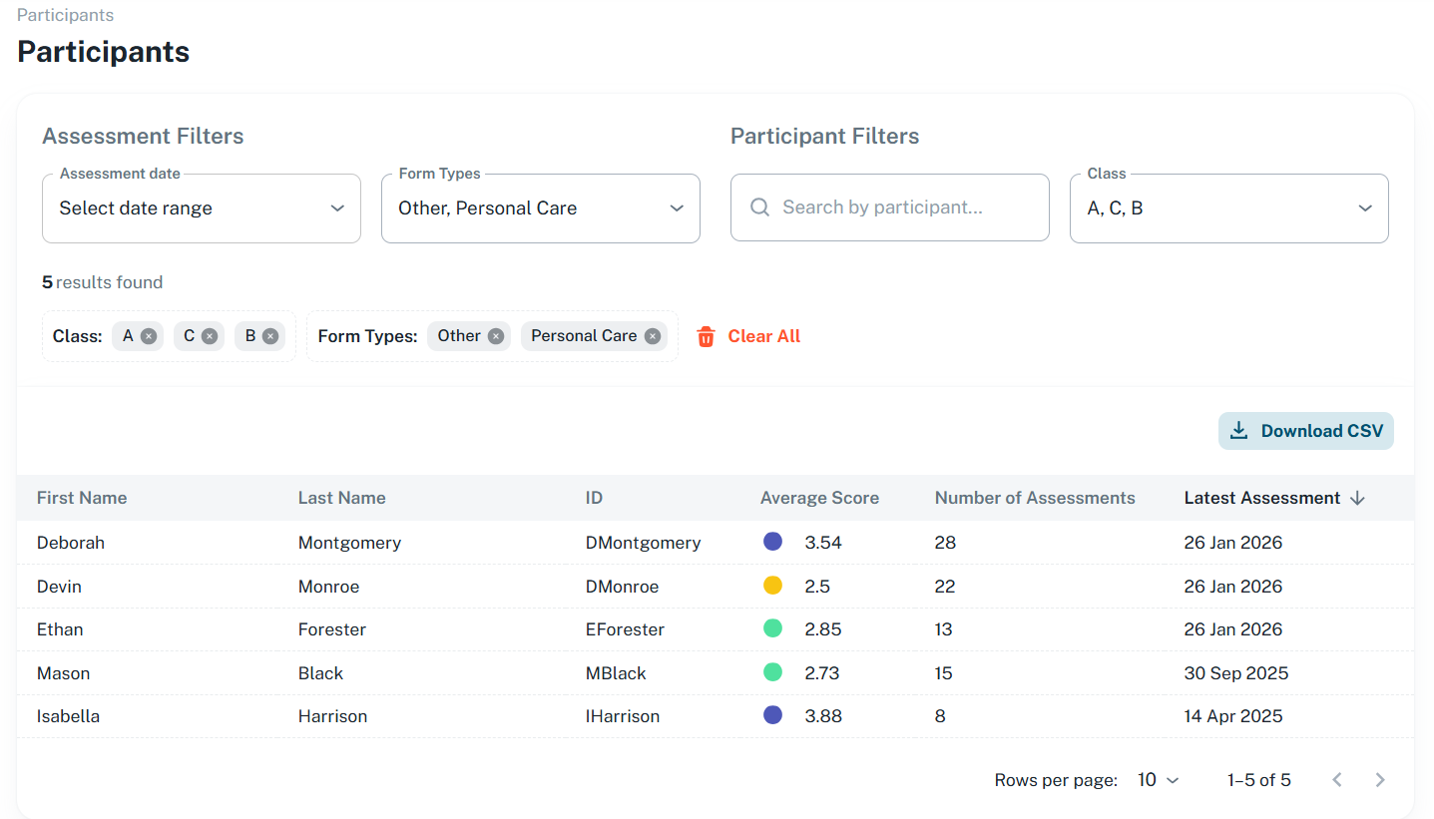This screenshot has height=819, width=1434.
Task: Open the Participants breadcrumb link
Action: click(x=64, y=14)
